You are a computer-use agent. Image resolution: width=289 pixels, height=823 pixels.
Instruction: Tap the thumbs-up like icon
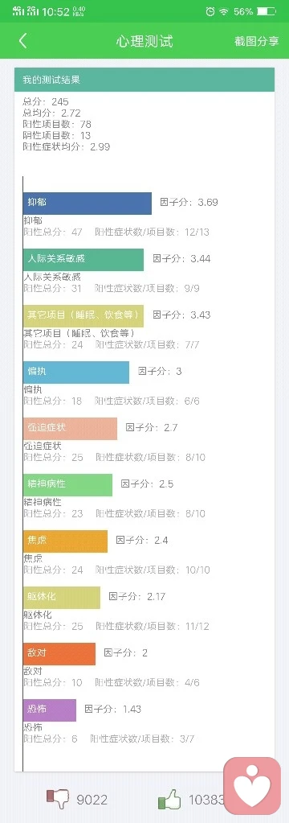click(x=169, y=800)
